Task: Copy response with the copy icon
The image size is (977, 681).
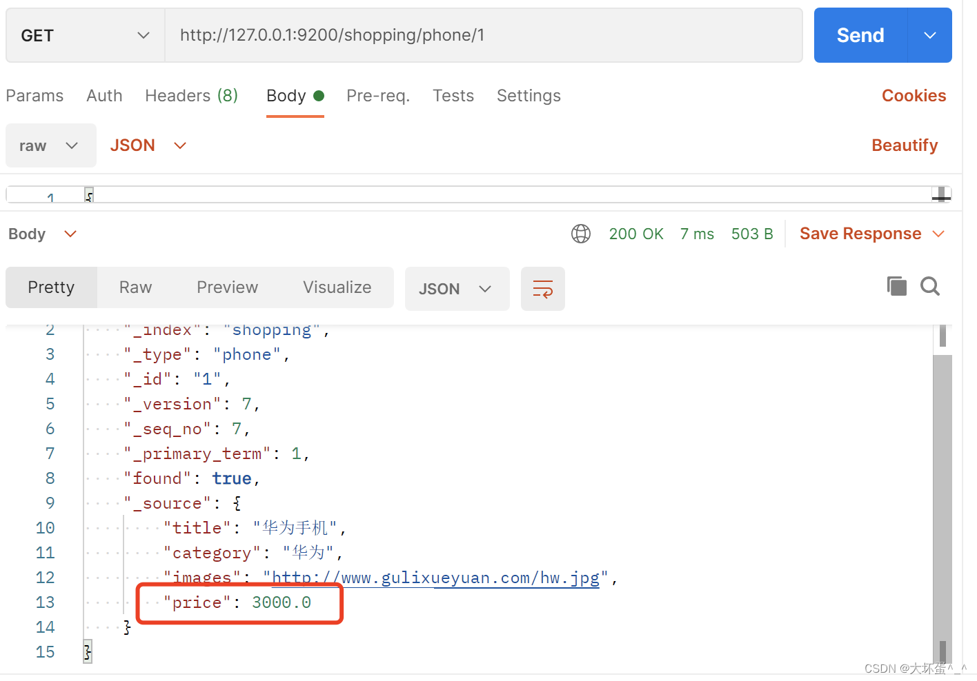Action: [897, 286]
